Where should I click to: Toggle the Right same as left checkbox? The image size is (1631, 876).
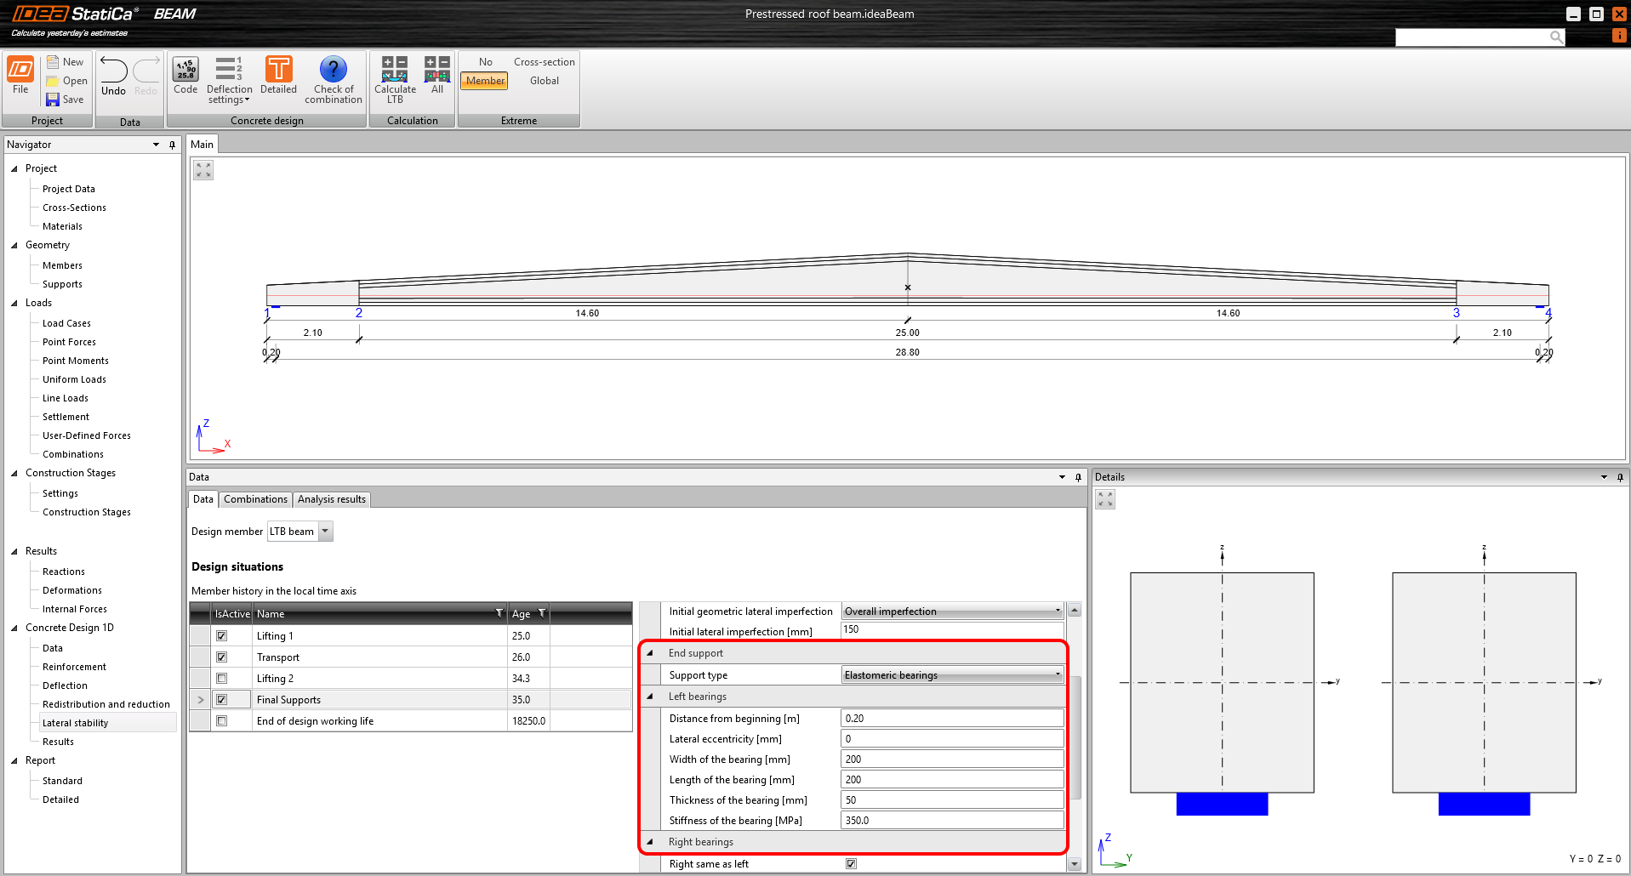[x=851, y=863]
